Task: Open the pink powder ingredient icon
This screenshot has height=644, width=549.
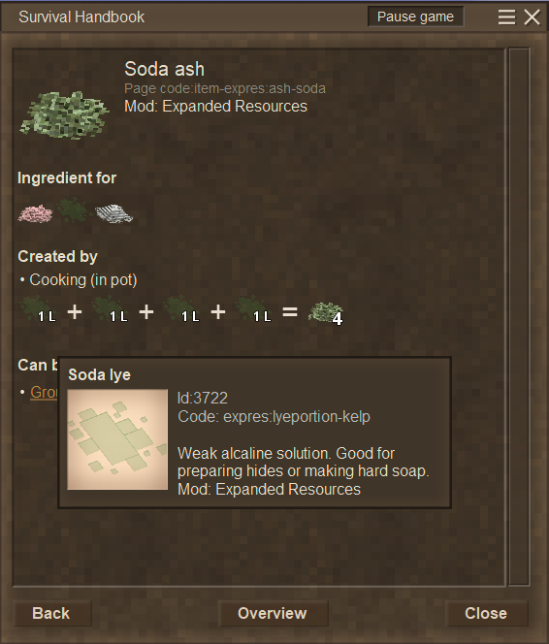Action: [x=35, y=213]
